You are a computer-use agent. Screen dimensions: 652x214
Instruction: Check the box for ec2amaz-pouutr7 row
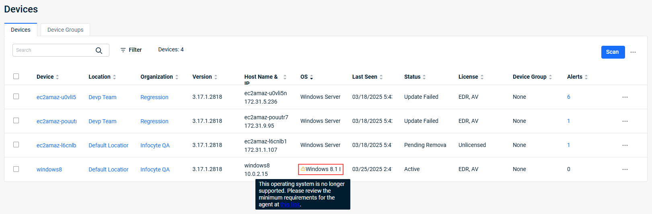click(x=16, y=120)
